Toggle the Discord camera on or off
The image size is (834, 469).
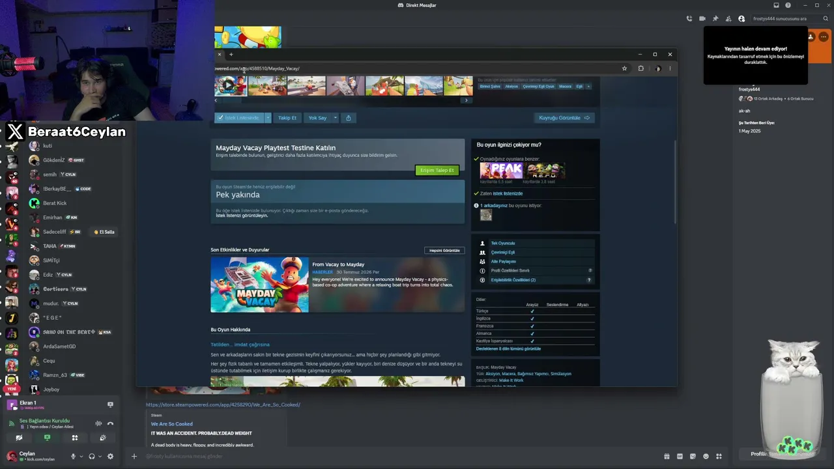coord(19,438)
